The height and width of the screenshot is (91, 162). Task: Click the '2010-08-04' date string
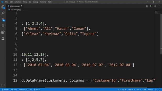65,65
